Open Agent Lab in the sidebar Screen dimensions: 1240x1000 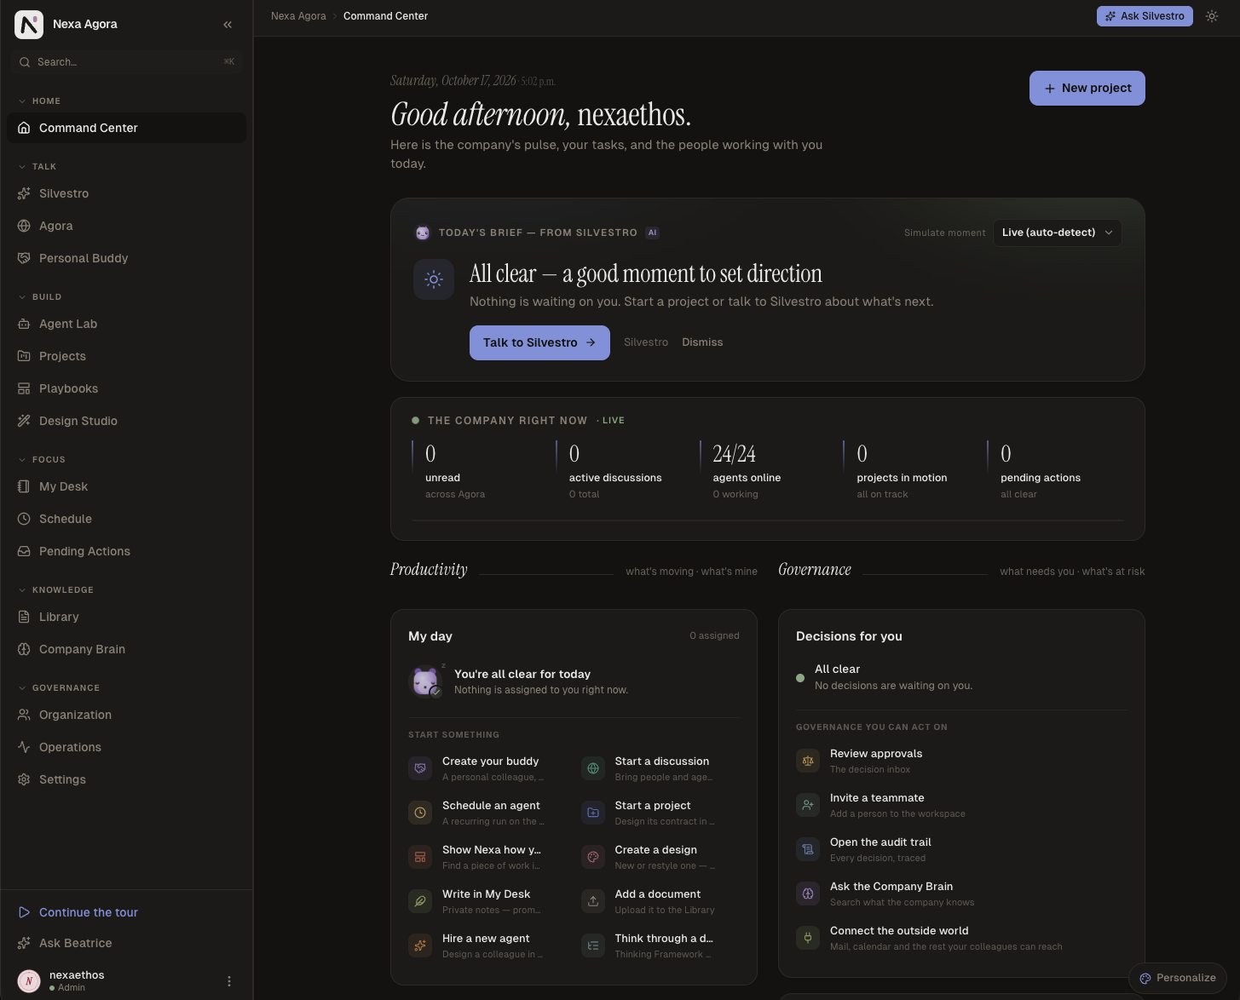[x=126, y=324]
